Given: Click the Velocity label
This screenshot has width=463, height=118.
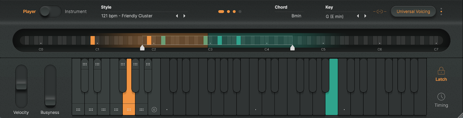Looking at the screenshot, I should click(21, 113).
